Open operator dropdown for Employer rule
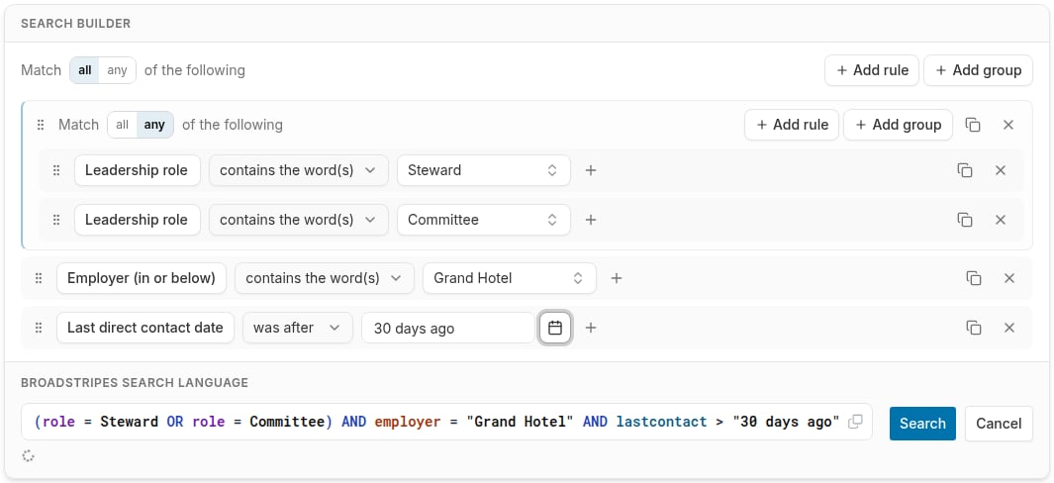1054x483 pixels. pos(324,278)
